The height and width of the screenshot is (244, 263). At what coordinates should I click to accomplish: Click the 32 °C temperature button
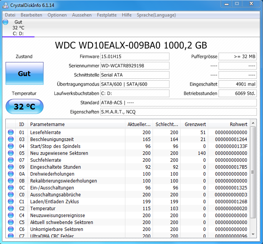25,106
